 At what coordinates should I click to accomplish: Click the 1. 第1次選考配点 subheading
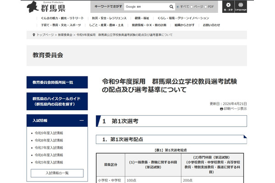[x=171, y=140]
